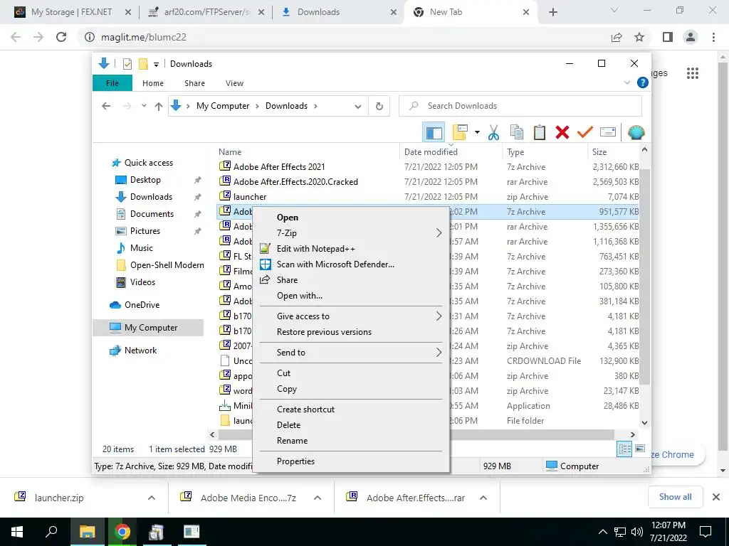Choose Copy from the context menu
Viewport: 729px width, 546px height.
click(x=352, y=389)
